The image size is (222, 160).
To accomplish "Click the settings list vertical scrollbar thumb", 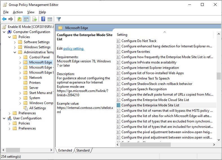I will 219,76.
